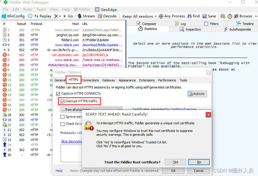Image resolution: width=258 pixels, height=176 pixels.
Task: Toggle Stream mode in toolbar
Action: pos(86,16)
